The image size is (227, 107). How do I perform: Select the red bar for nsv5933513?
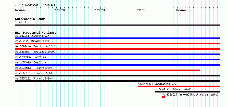(108, 70)
